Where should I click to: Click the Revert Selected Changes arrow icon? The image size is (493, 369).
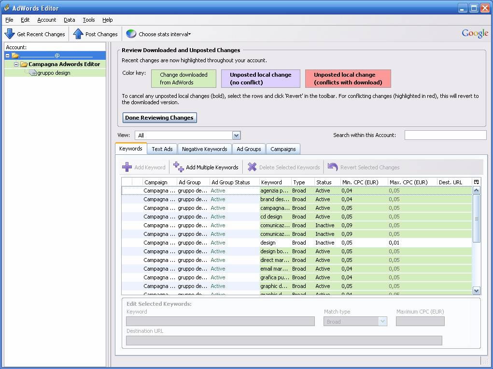[x=333, y=167]
